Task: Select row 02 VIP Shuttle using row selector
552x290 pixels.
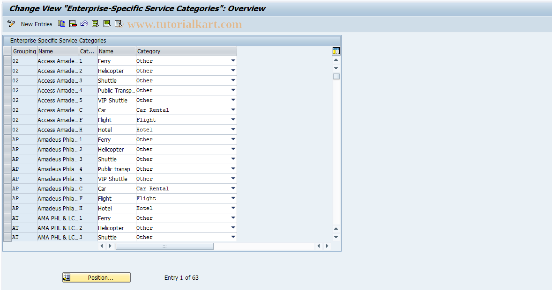Action: [x=7, y=100]
